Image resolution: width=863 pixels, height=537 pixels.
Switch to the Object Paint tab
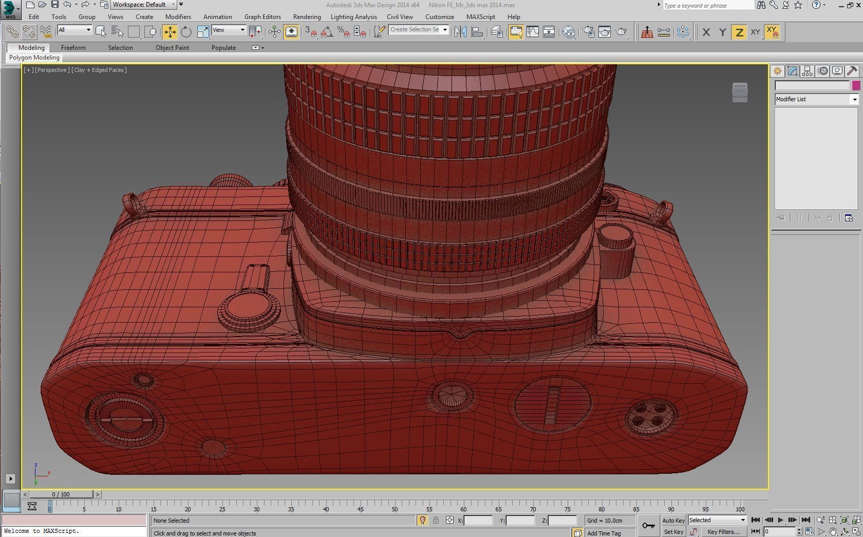coord(172,48)
